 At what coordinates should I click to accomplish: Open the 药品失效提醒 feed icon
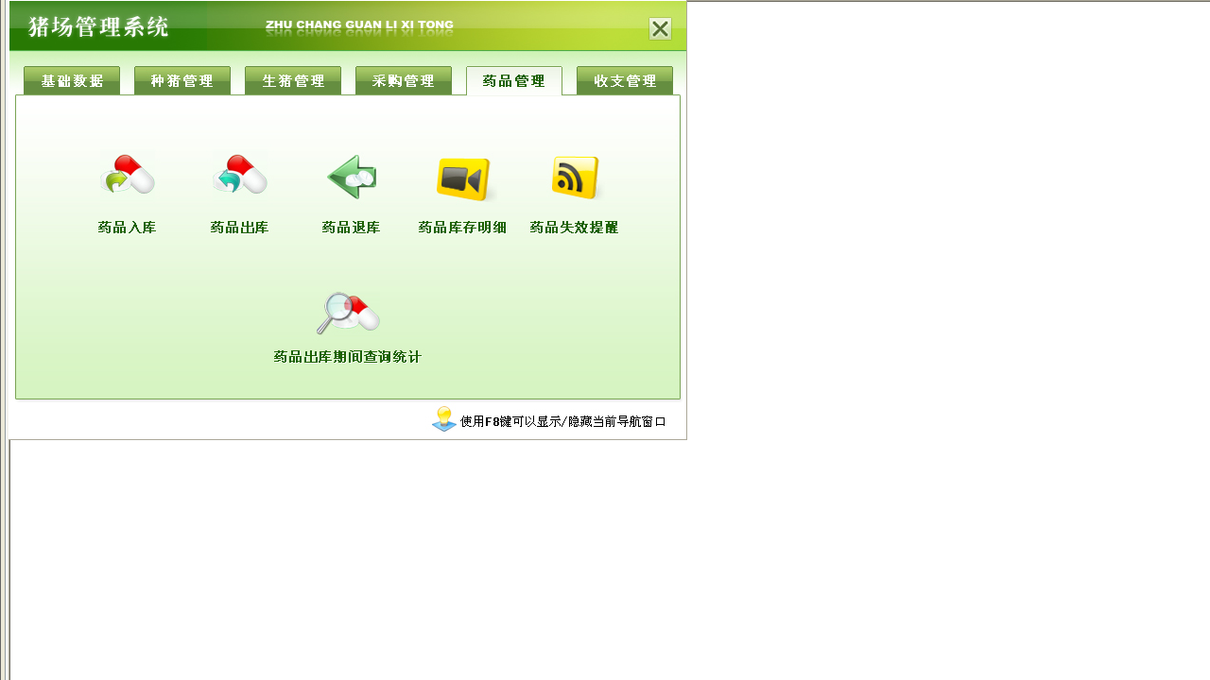[x=573, y=177]
